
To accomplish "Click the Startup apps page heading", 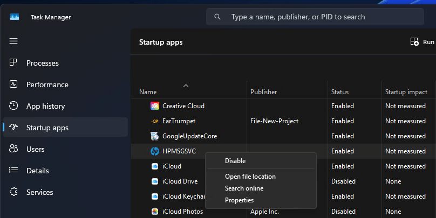I will coord(161,42).
